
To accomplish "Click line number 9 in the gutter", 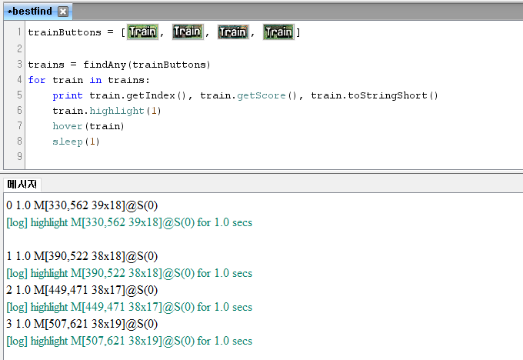I will 19,156.
